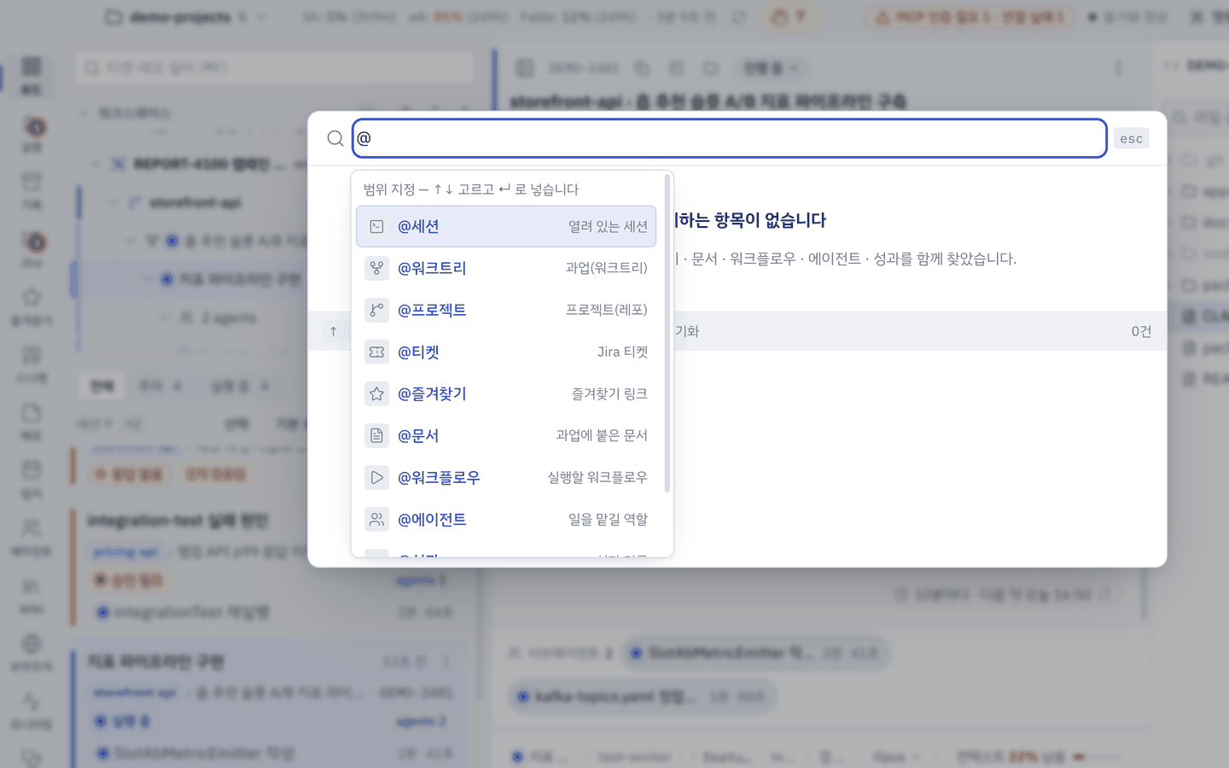Click the branching icon beside @워크트리
This screenshot has width=1229, height=768.
[x=376, y=268]
